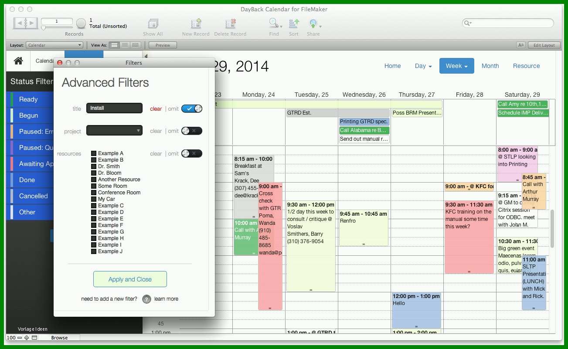Toggle the title omit switch
Image resolution: width=568 pixels, height=349 pixels.
[x=192, y=108]
